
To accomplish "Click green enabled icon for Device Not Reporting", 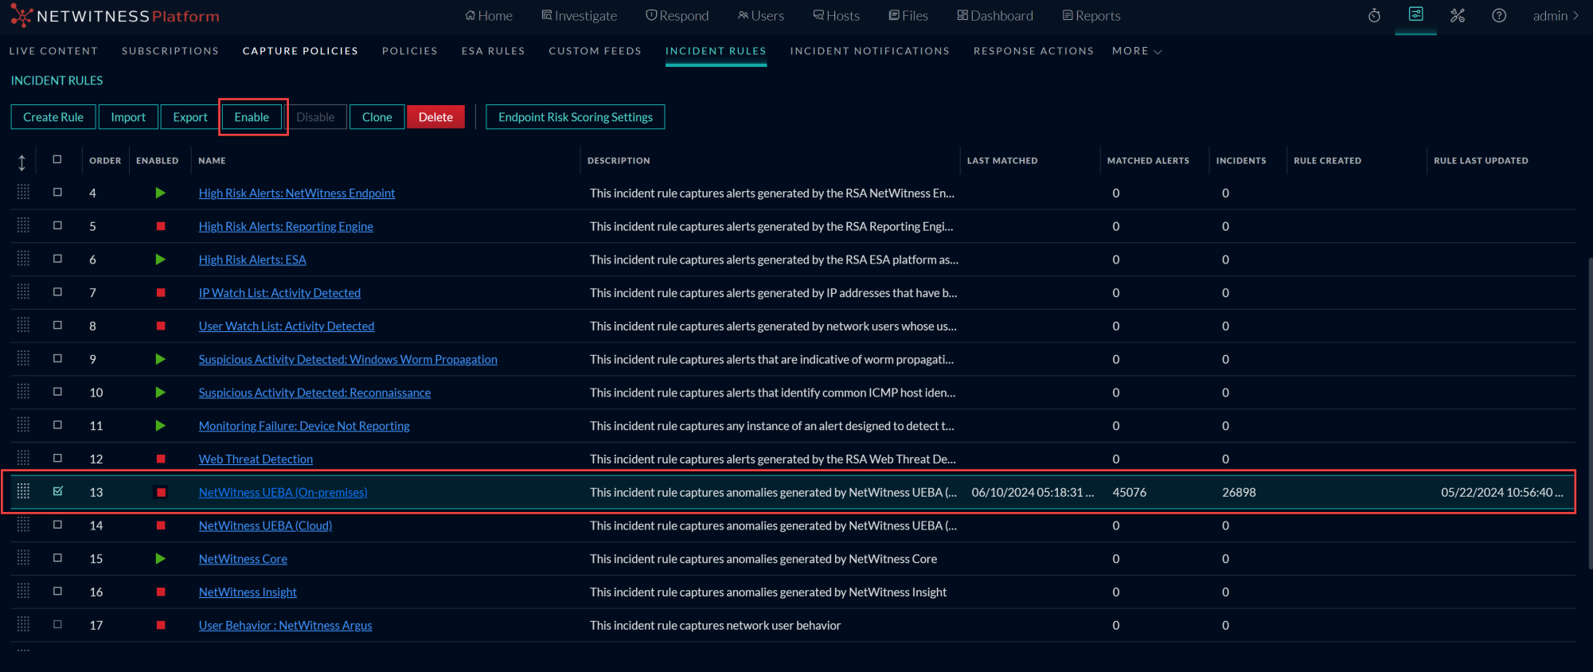I will pos(160,426).
